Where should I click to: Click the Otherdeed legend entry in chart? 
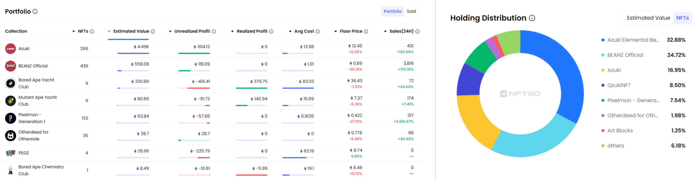pyautogui.click(x=630, y=116)
